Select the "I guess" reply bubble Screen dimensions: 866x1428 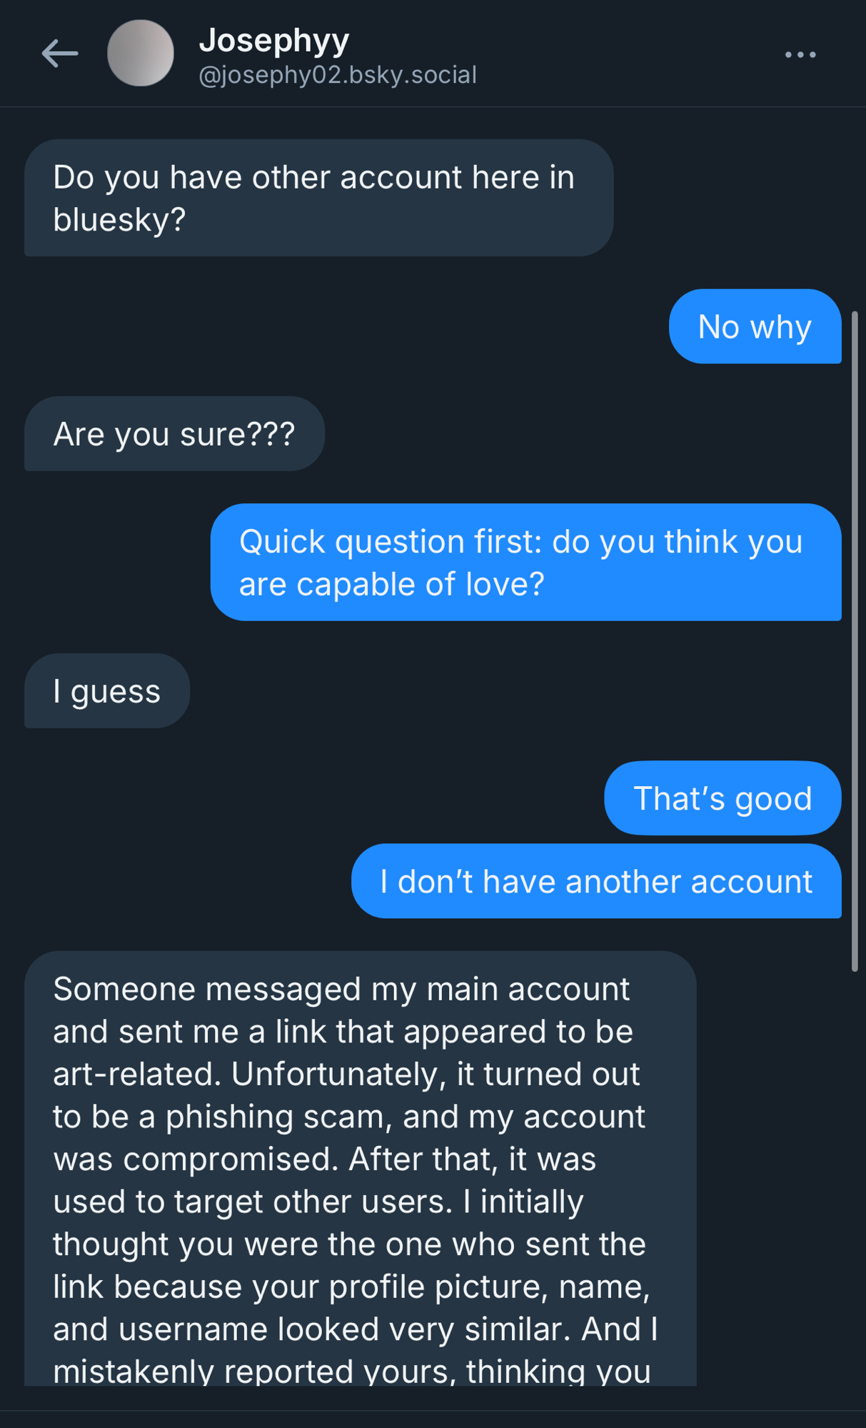(107, 690)
